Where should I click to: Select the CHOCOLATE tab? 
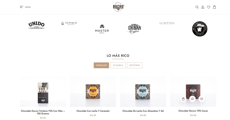[101, 65]
